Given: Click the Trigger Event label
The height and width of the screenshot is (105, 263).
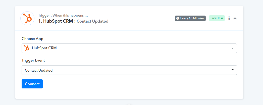Looking at the screenshot, I should [x=33, y=60].
